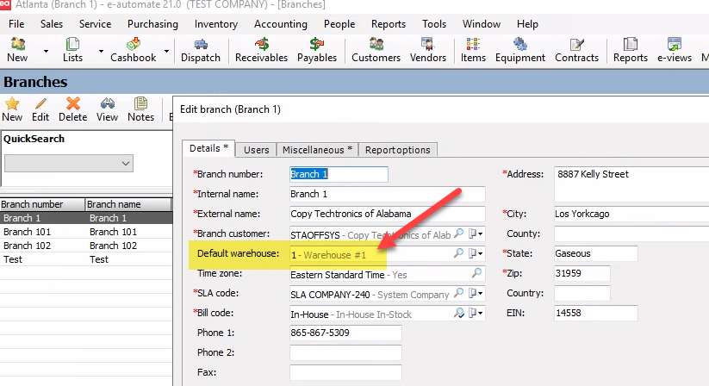The image size is (709, 386).
Task: Create a new branch with the star icon
Action: [x=12, y=109]
